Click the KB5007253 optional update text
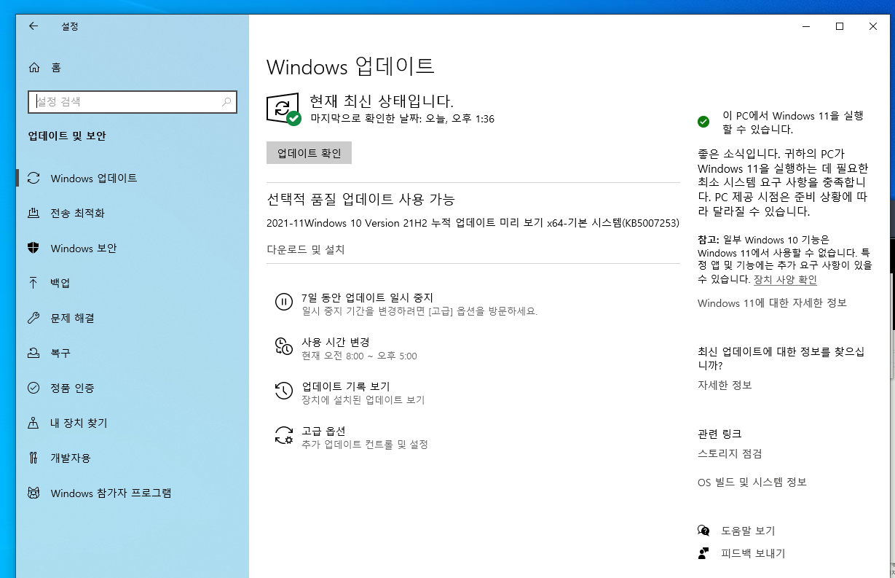 [x=473, y=224]
